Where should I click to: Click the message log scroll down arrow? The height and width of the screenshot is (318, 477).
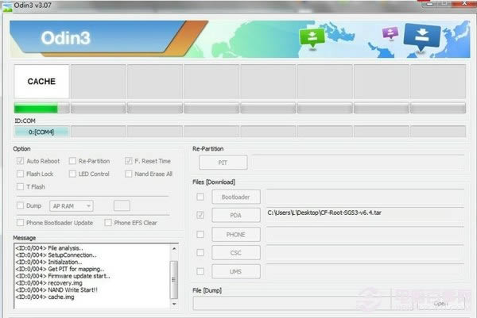pyautogui.click(x=174, y=304)
